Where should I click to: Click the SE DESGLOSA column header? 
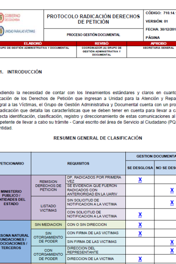click(x=140, y=168)
